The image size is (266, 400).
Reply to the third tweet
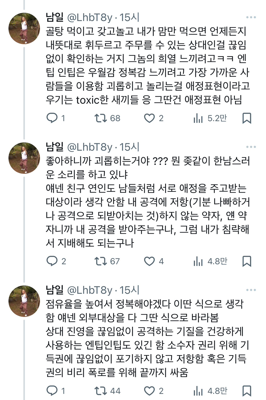(x=52, y=391)
